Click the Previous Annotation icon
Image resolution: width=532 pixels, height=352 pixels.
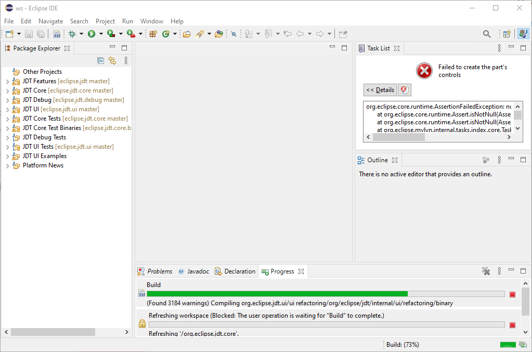click(x=268, y=34)
